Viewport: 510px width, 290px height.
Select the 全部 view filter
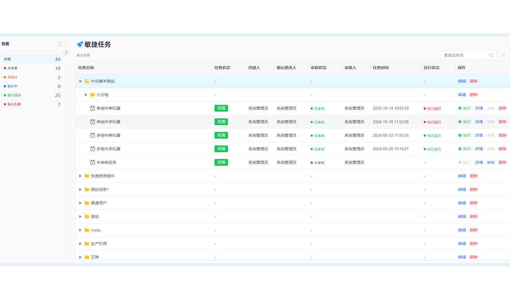click(32, 59)
